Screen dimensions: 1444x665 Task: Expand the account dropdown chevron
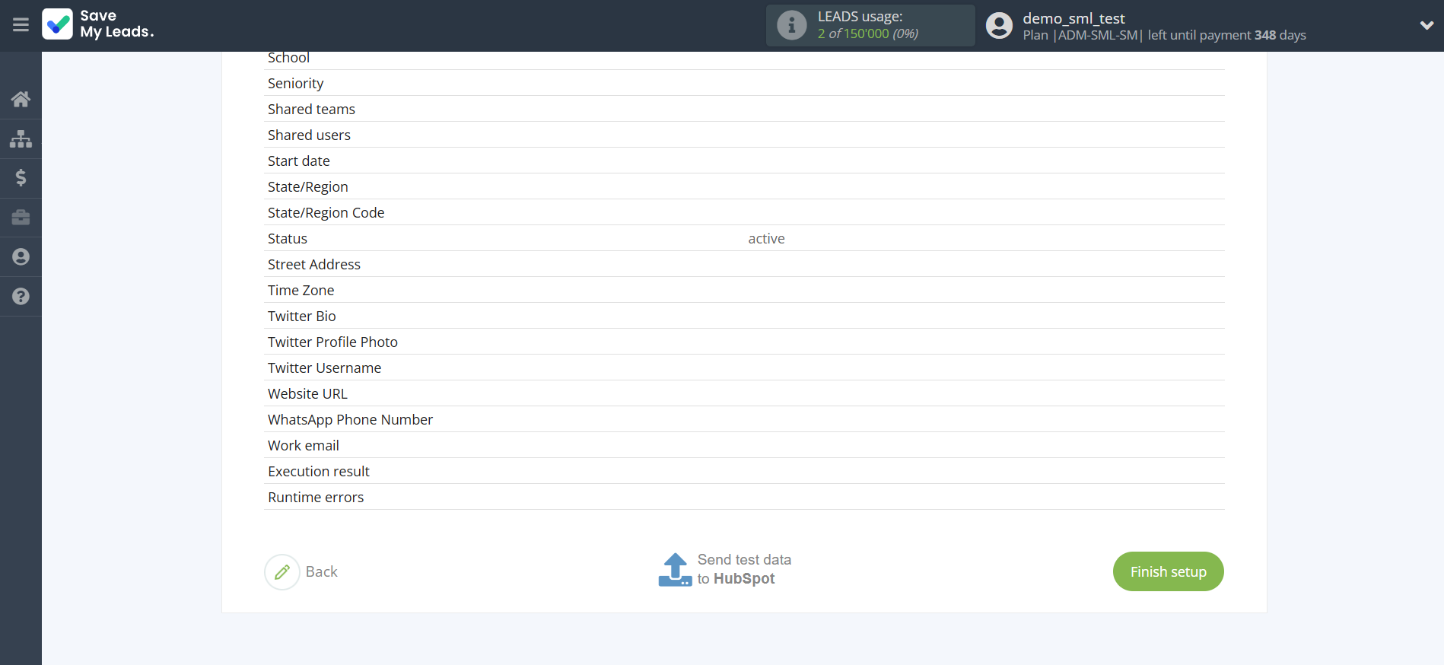tap(1426, 25)
